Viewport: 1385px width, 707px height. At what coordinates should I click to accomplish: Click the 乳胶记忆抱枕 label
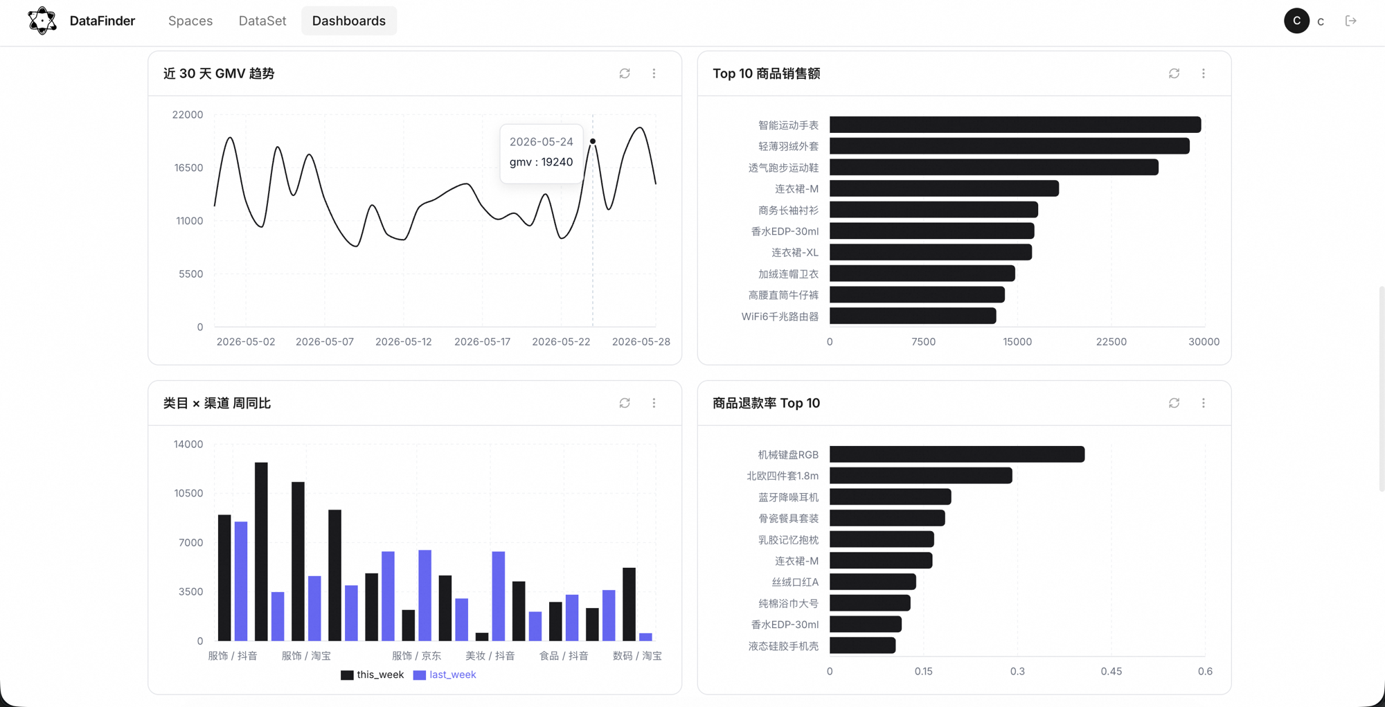click(x=788, y=540)
